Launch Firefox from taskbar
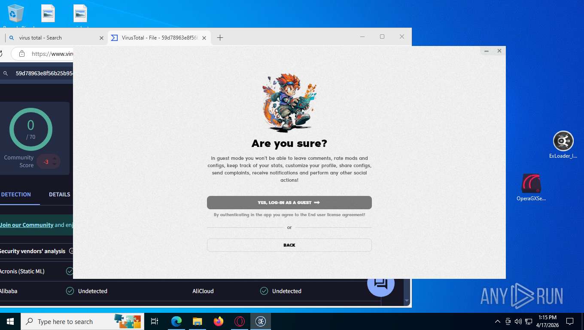Viewport: 584px width, 330px height. click(219, 321)
